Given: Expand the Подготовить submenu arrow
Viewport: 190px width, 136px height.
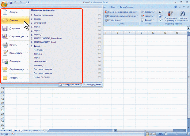Looking at the screenshot, I should (27, 53).
